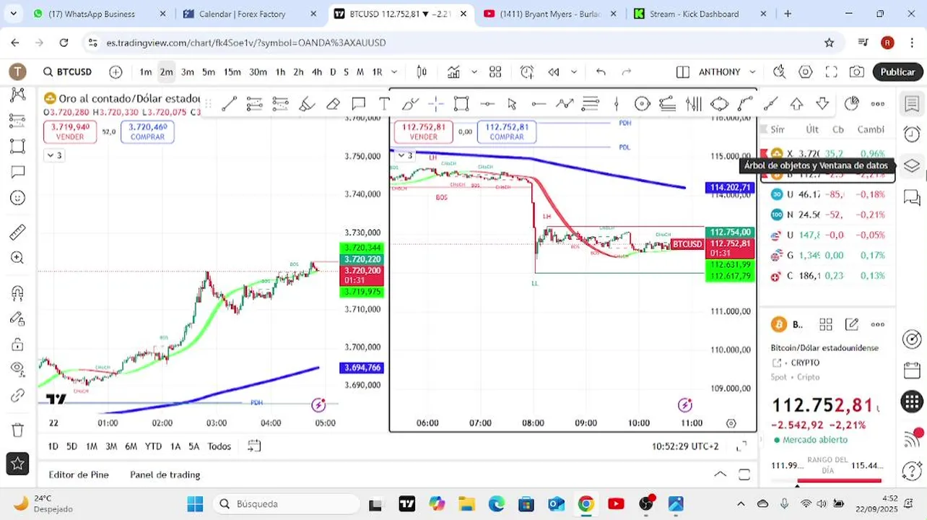Select the brush drawing tool
This screenshot has height=520, width=927.
(x=307, y=104)
